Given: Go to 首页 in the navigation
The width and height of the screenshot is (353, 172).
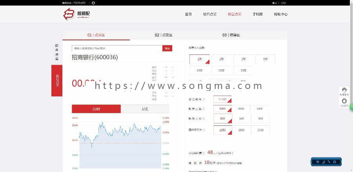Looking at the screenshot, I should tap(188, 14).
